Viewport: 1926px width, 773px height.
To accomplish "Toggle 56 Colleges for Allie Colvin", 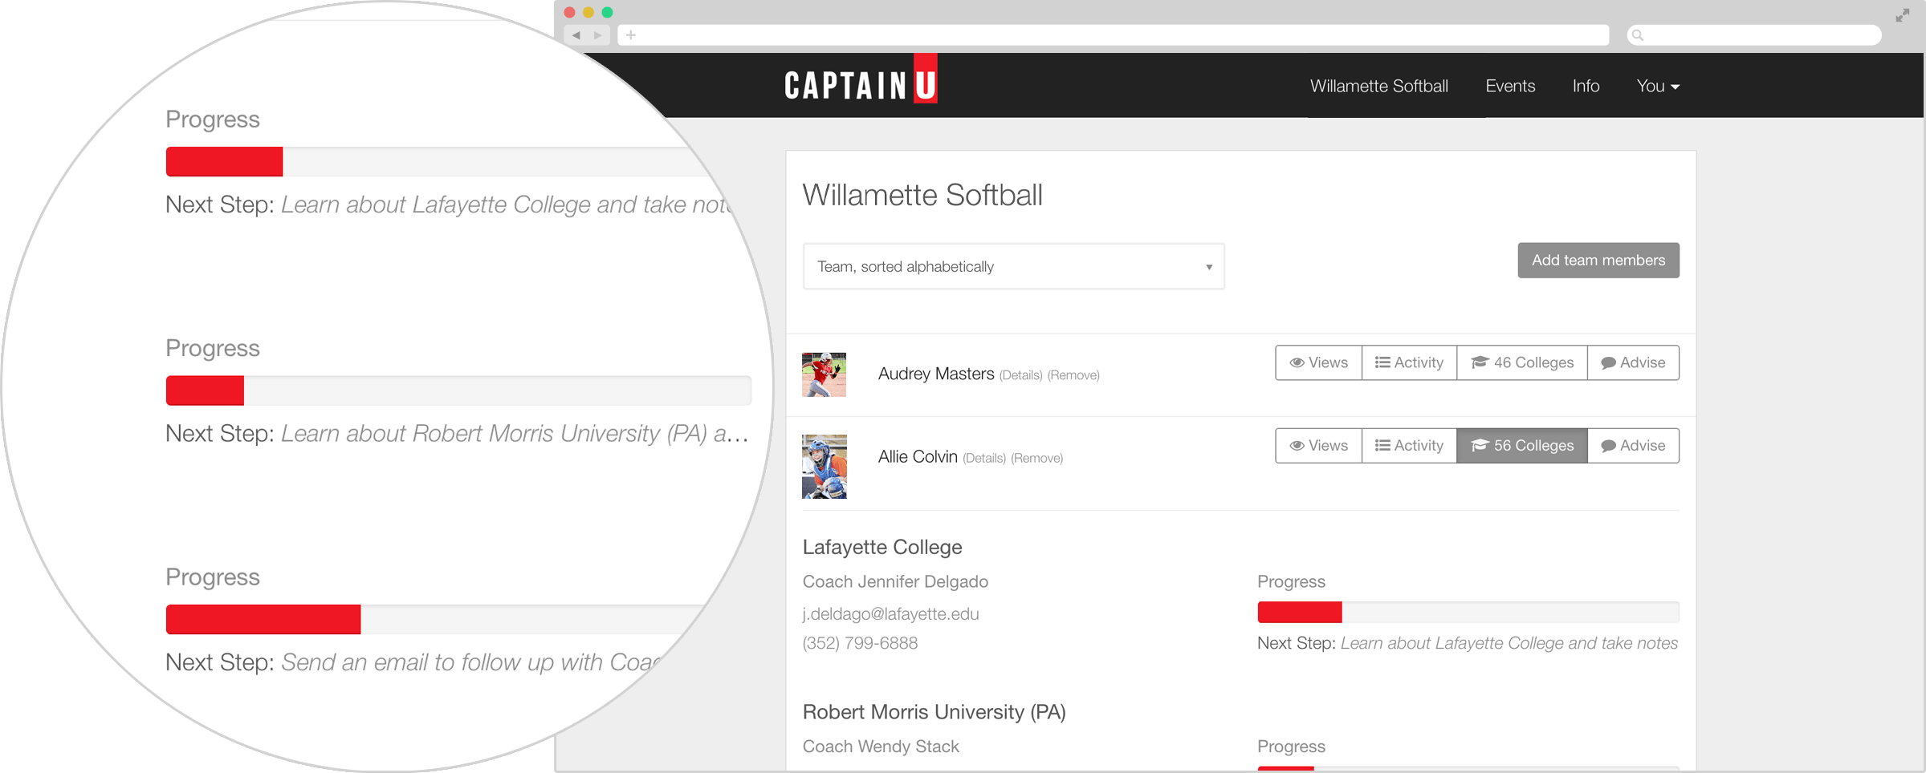I will coord(1521,445).
